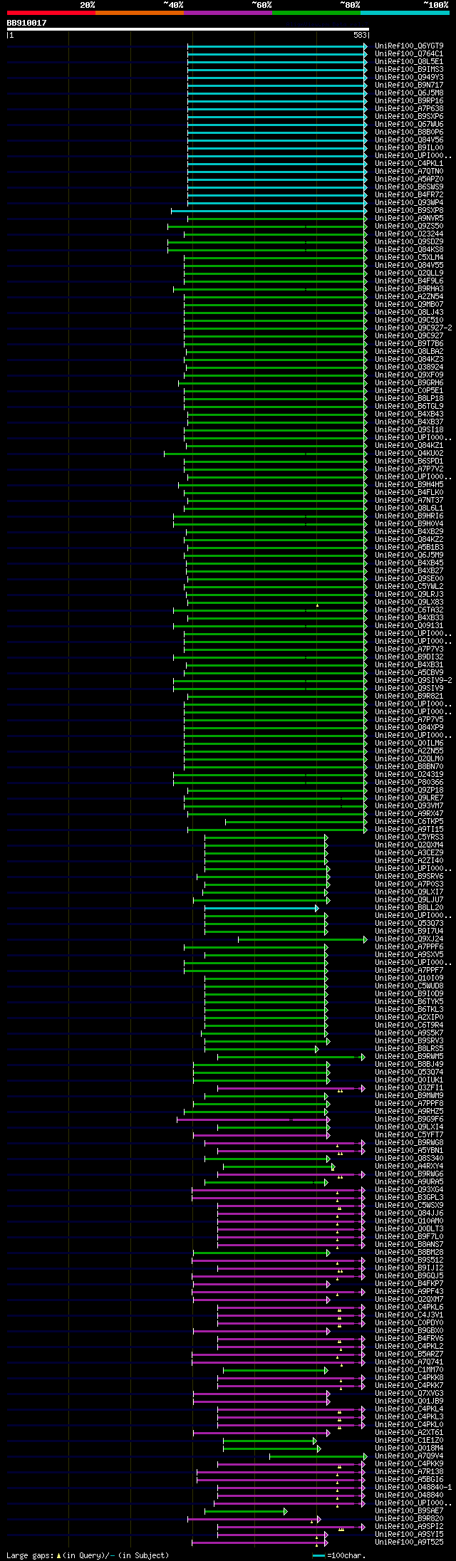Open hit UniRef100_B9IMS3
Image resolution: width=456 pixels, height=1561 pixels.
(x=409, y=69)
